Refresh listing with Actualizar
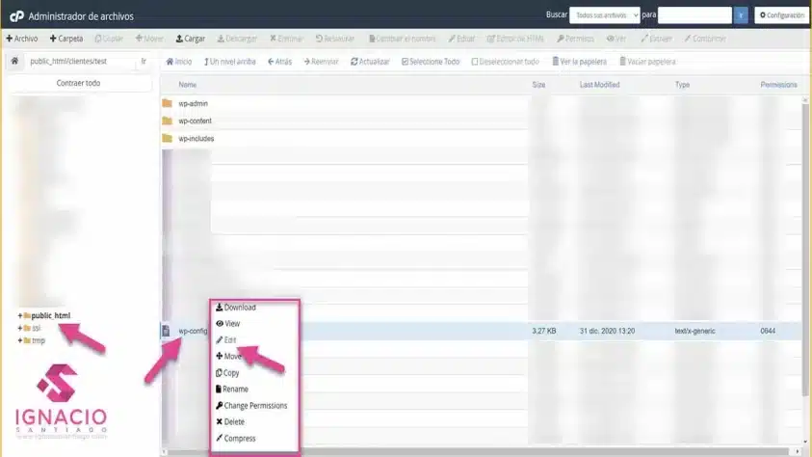Image resolution: width=812 pixels, height=457 pixels. (370, 62)
